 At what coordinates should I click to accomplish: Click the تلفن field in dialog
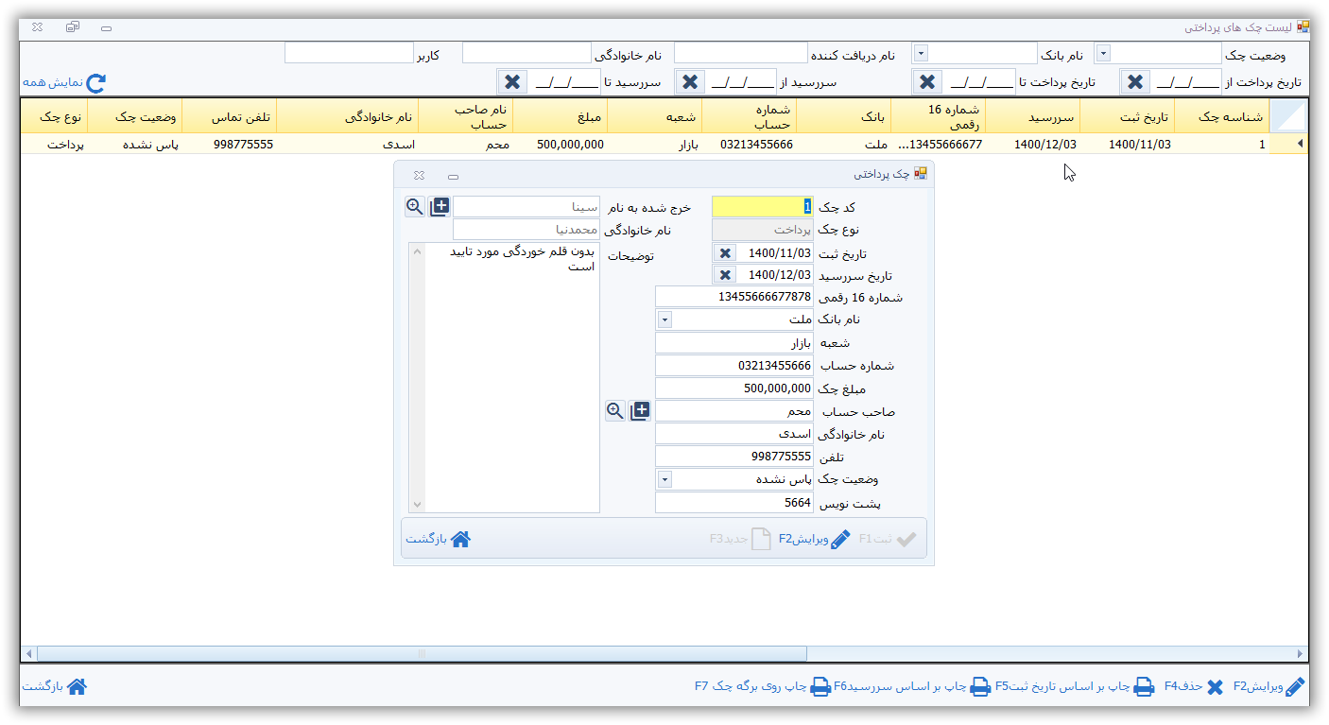coord(734,457)
